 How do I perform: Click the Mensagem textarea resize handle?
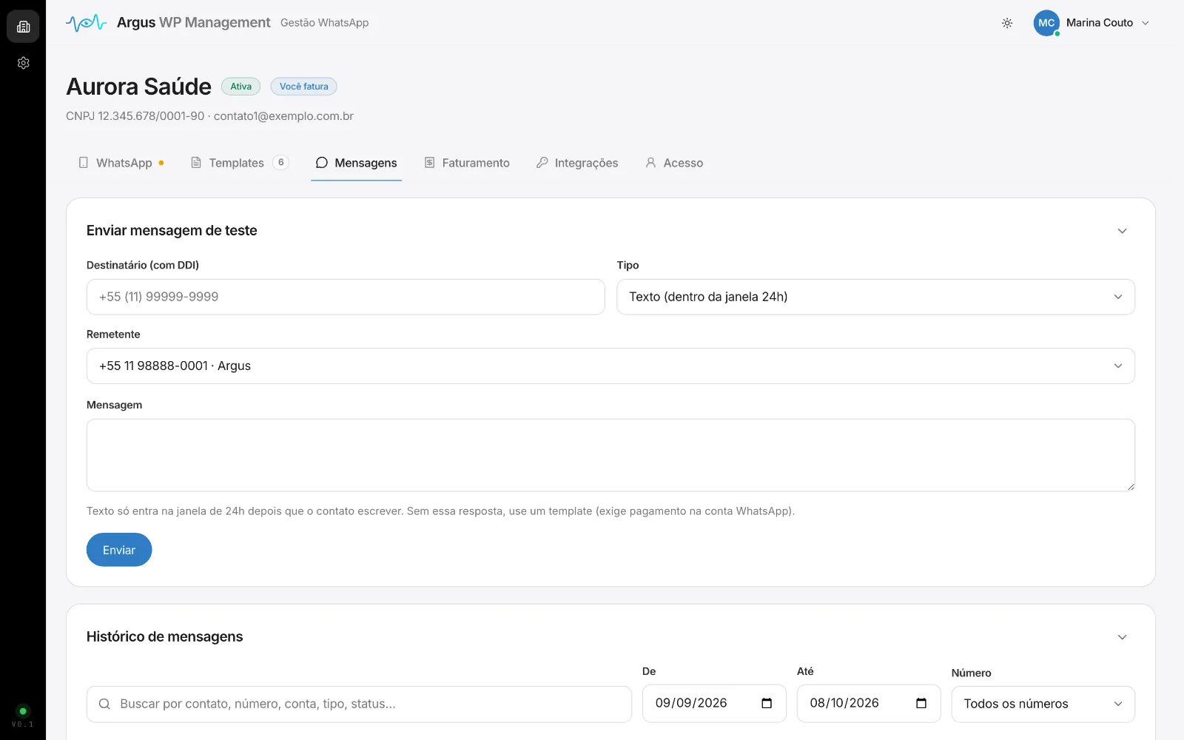click(1130, 486)
